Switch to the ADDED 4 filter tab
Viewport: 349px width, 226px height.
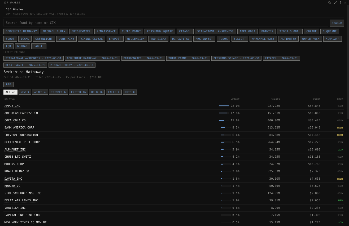pos(40,92)
